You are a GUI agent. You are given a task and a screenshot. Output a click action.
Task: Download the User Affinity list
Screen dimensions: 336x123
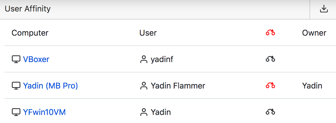coord(324,9)
